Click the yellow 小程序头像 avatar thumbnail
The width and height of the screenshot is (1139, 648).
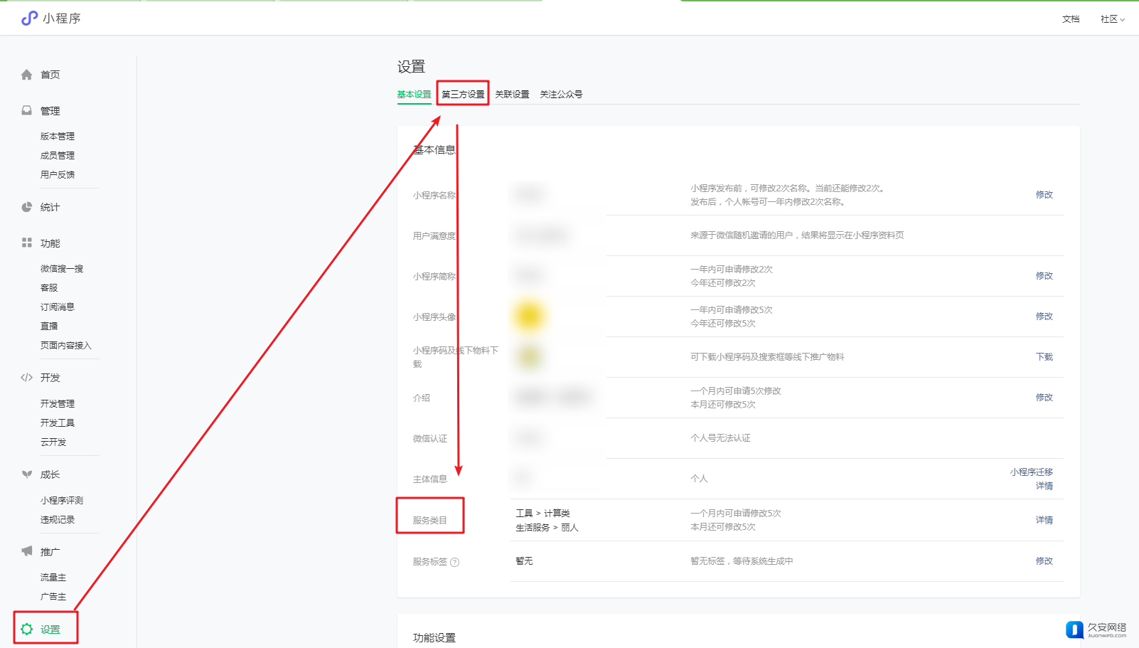click(x=529, y=316)
